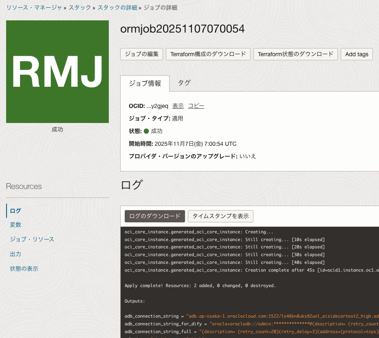Open 変数 in Resources menu
Screen dimensions: 379x338
(x=15, y=225)
